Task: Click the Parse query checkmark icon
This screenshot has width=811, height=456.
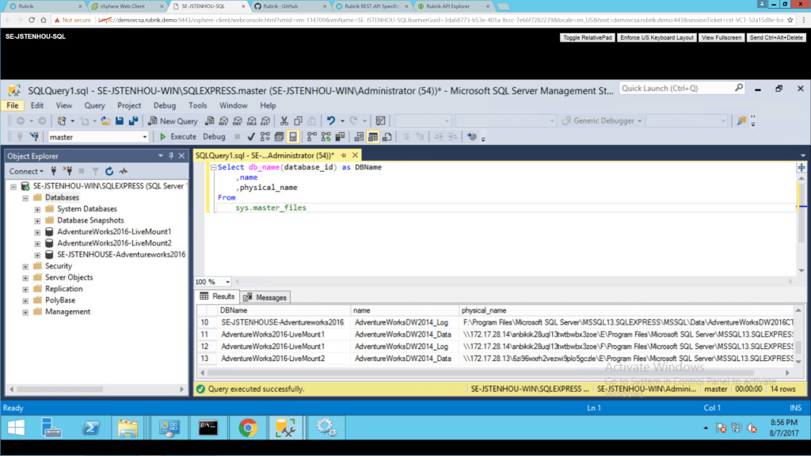Action: [251, 137]
